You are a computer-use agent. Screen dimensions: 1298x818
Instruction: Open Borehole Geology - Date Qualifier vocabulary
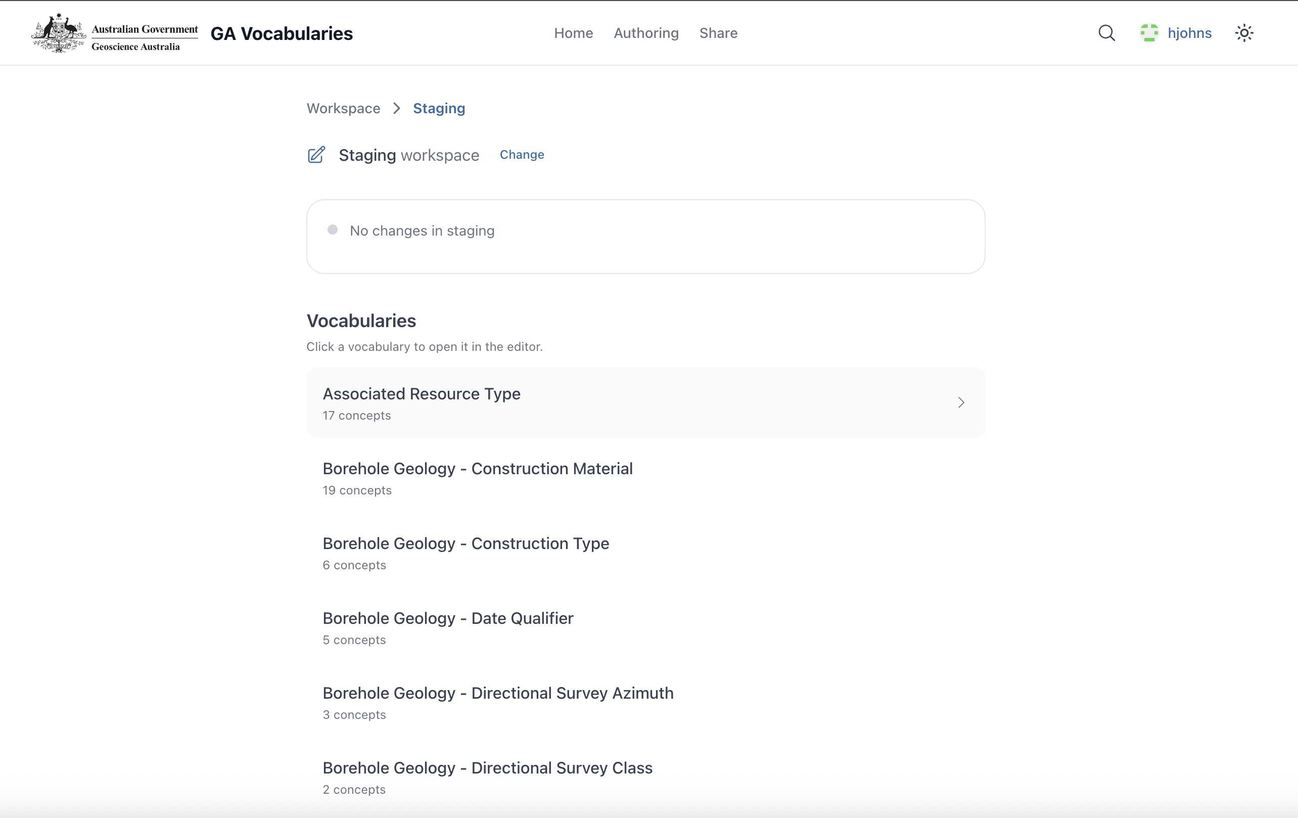point(447,618)
